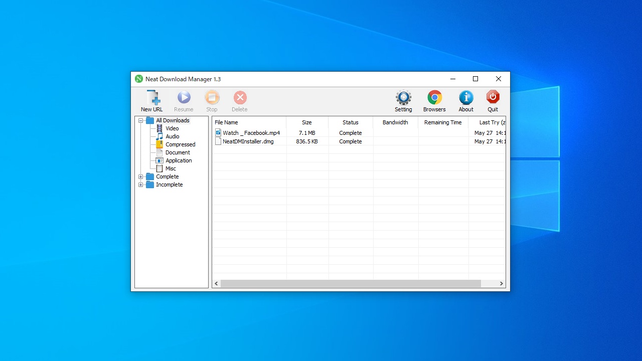Open the About info icon
The height and width of the screenshot is (361, 642).
[466, 97]
